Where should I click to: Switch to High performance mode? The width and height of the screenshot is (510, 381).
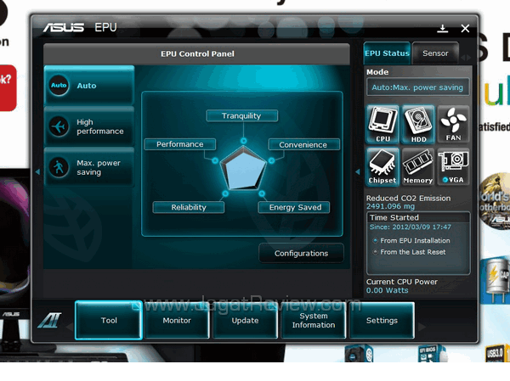[89, 126]
